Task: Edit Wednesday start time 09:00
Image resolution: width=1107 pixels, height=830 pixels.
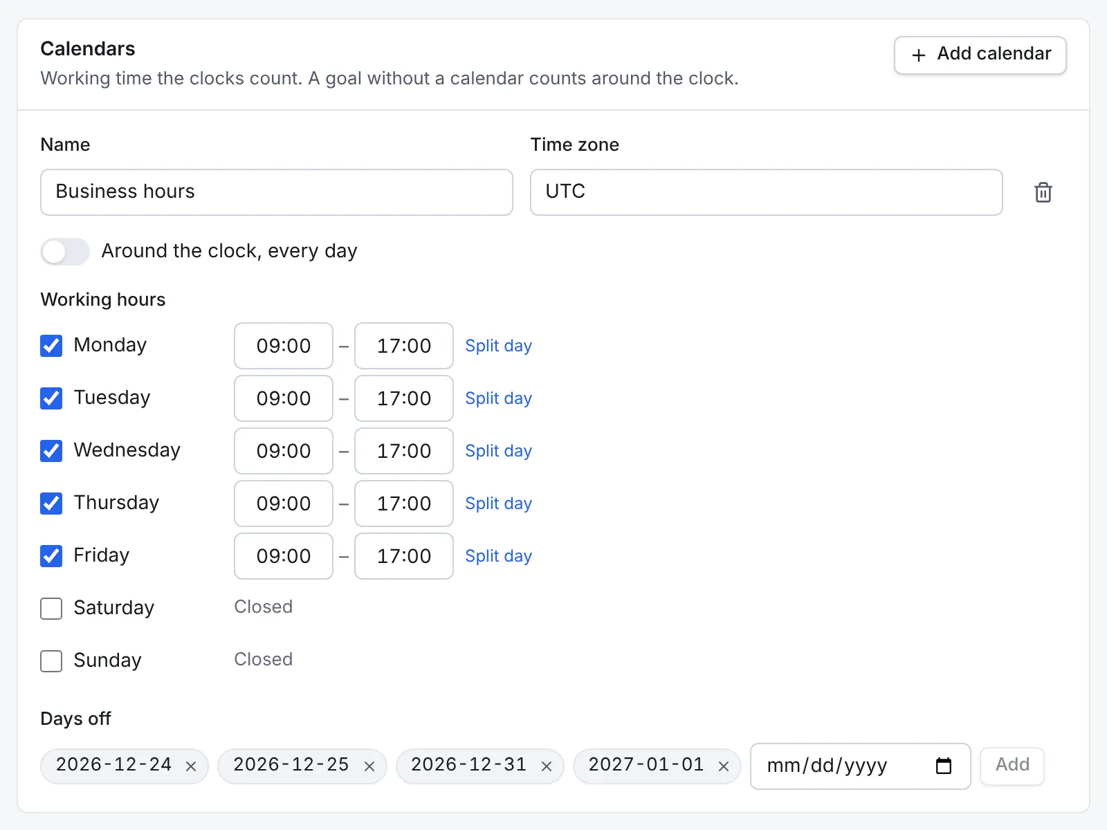Action: 284,451
